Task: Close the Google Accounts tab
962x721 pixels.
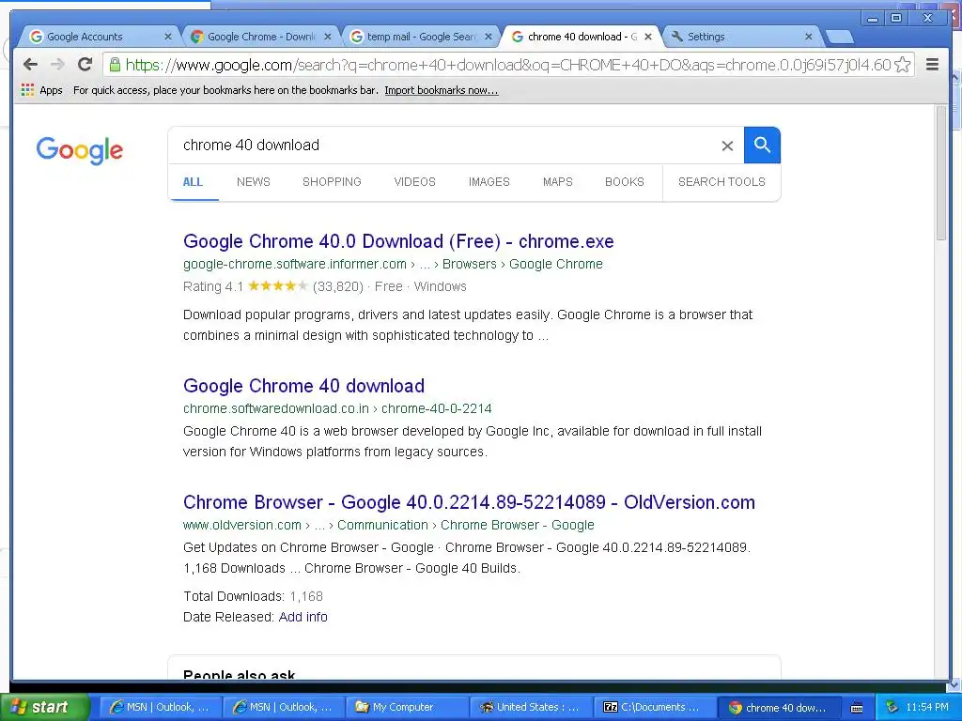Action: coord(167,37)
